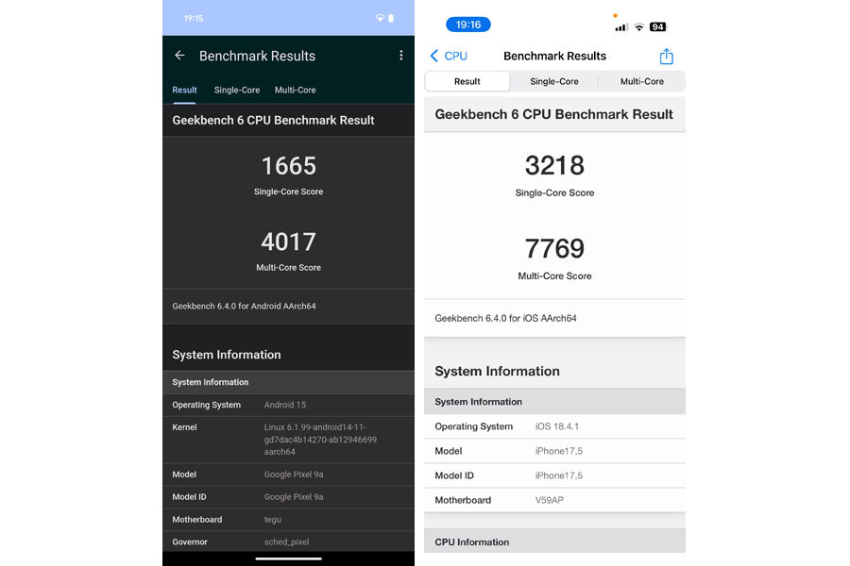Tap the Android Model row Google Pixel 9a
Viewport: 850px width, 566px height.
pos(288,474)
